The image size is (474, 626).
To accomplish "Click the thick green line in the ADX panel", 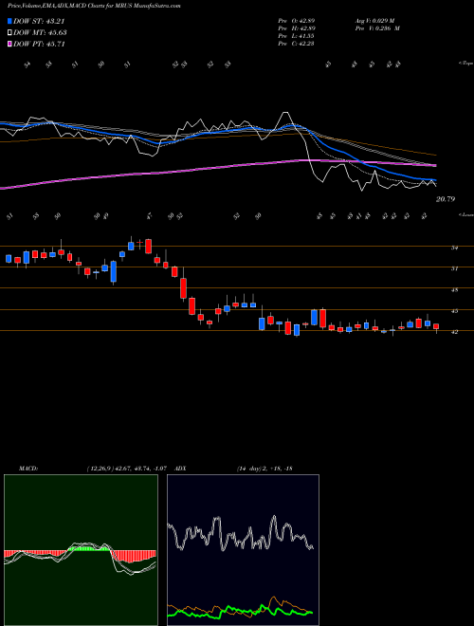I will pos(240,611).
